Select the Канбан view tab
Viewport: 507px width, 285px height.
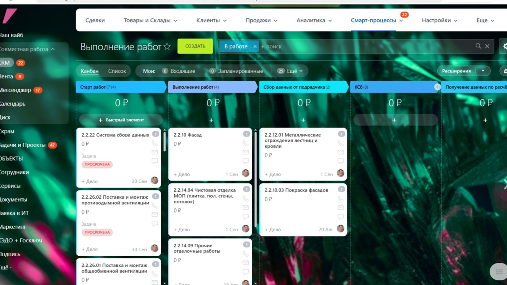coord(90,71)
